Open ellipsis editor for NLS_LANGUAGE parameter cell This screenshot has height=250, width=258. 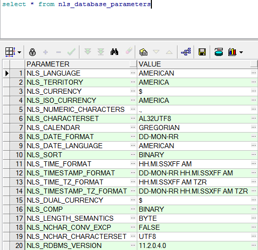133,73
